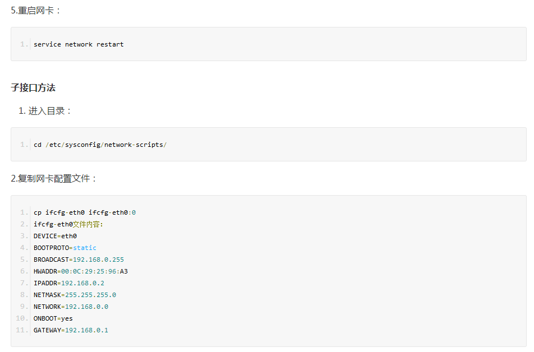Click the '5.重启网卡' step heading
The image size is (534, 352).
click(x=35, y=11)
